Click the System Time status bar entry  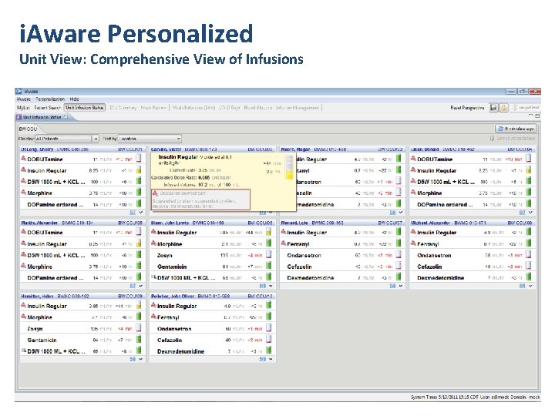444,398
